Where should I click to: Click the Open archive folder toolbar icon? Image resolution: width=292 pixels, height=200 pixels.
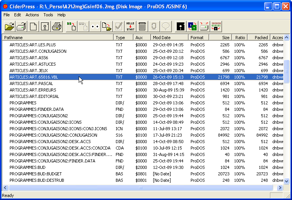coord(10,27)
